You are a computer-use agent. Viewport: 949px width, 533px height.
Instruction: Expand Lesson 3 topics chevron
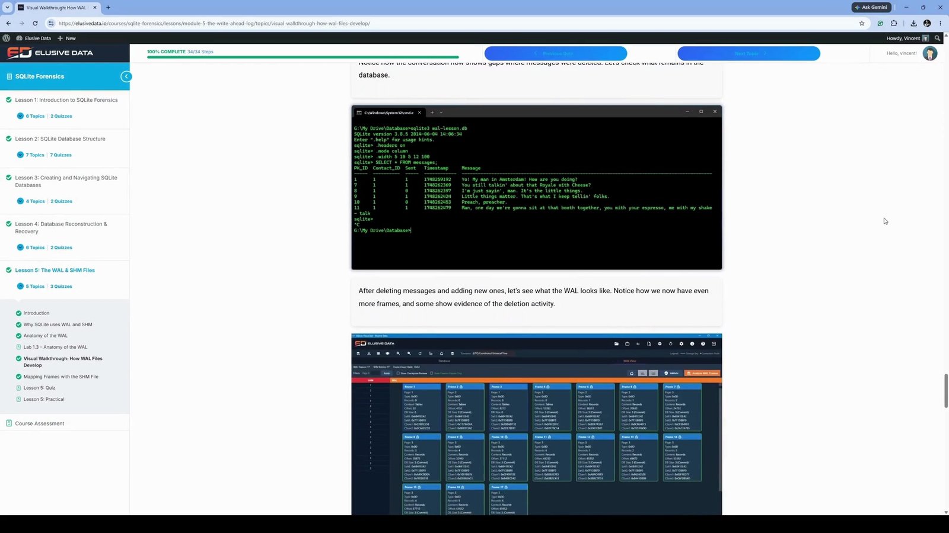(x=20, y=201)
